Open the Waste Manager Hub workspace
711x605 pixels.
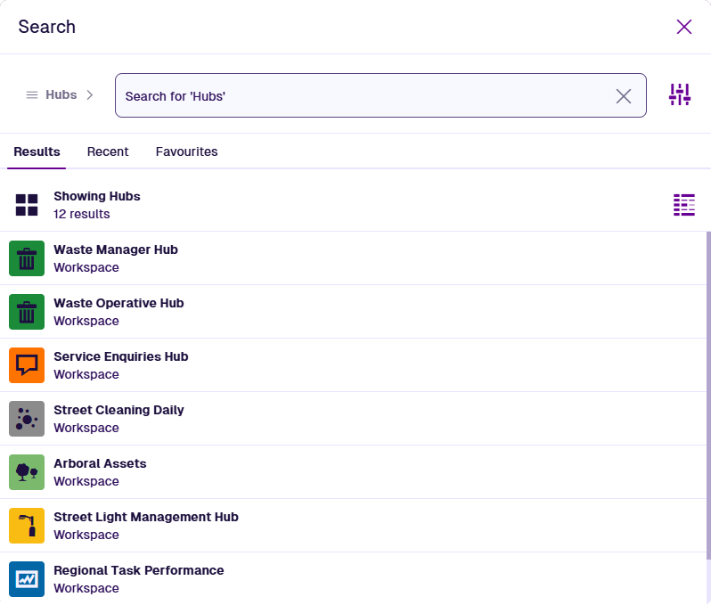click(x=116, y=250)
